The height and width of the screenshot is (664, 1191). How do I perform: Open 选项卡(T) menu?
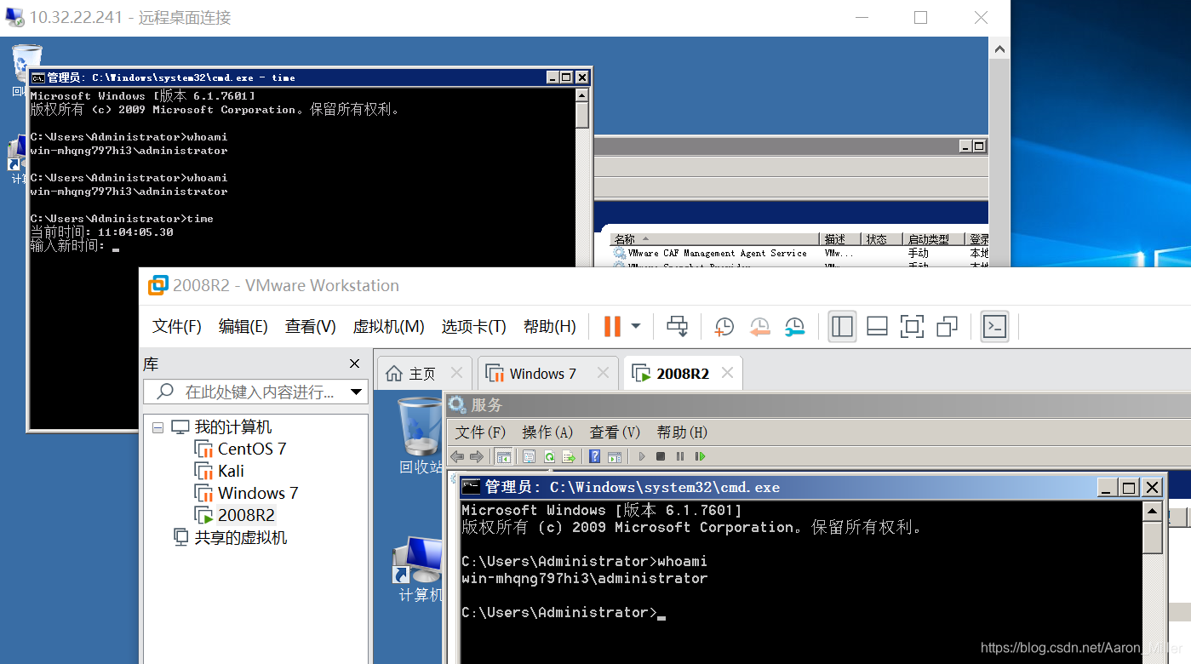(474, 327)
